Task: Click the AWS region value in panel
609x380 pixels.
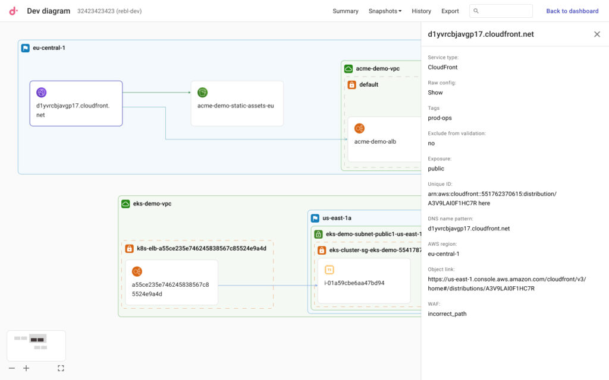Action: pos(444,254)
